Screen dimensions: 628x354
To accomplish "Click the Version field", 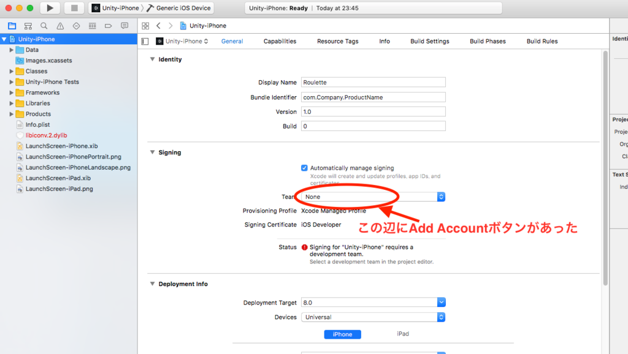I will click(x=373, y=111).
